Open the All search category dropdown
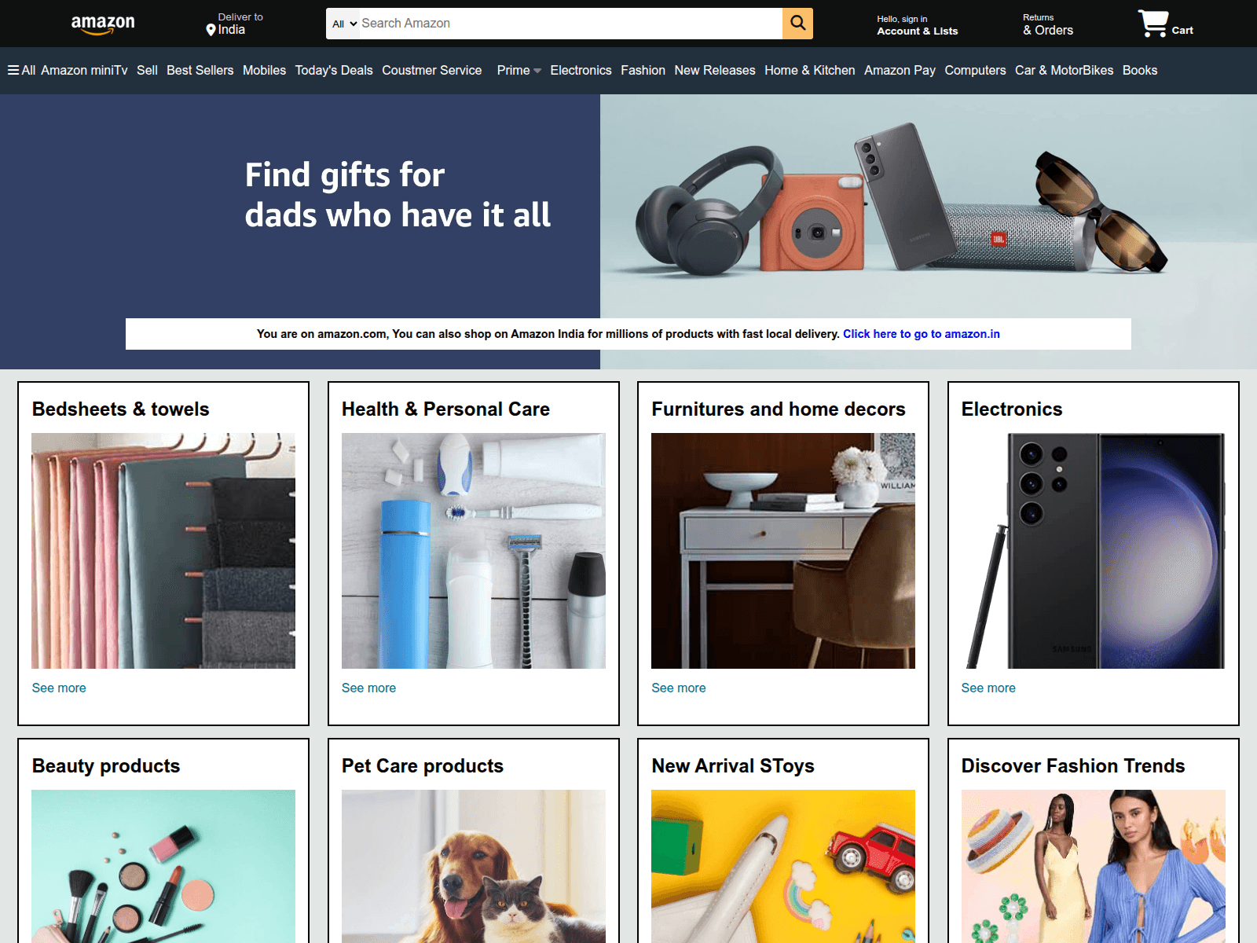The image size is (1257, 943). 344,24
